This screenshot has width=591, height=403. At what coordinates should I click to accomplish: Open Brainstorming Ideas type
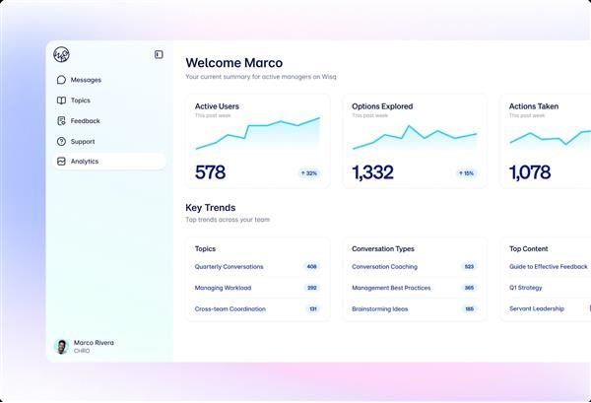380,309
